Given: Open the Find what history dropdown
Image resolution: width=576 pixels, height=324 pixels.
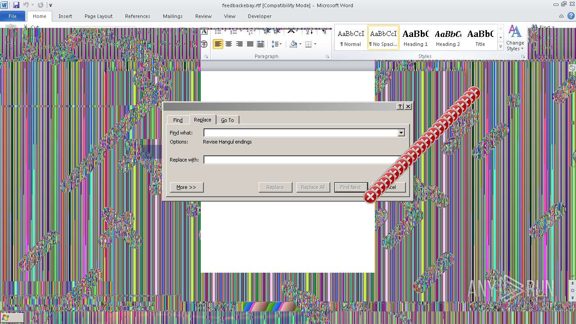Looking at the screenshot, I should 401,133.
